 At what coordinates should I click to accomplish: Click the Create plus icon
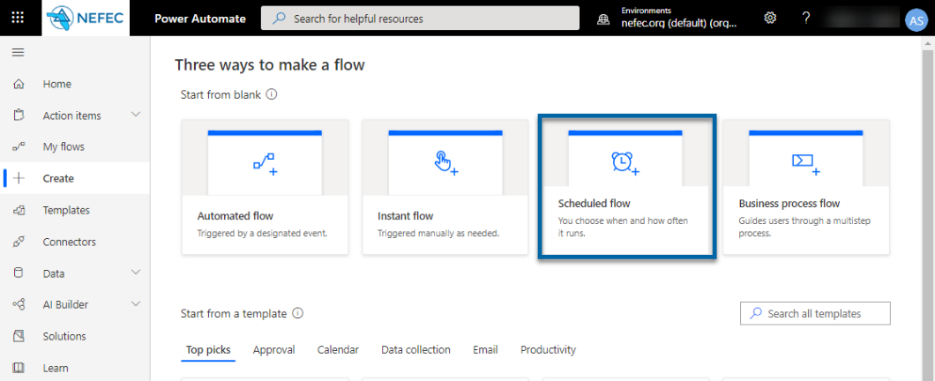[x=19, y=178]
